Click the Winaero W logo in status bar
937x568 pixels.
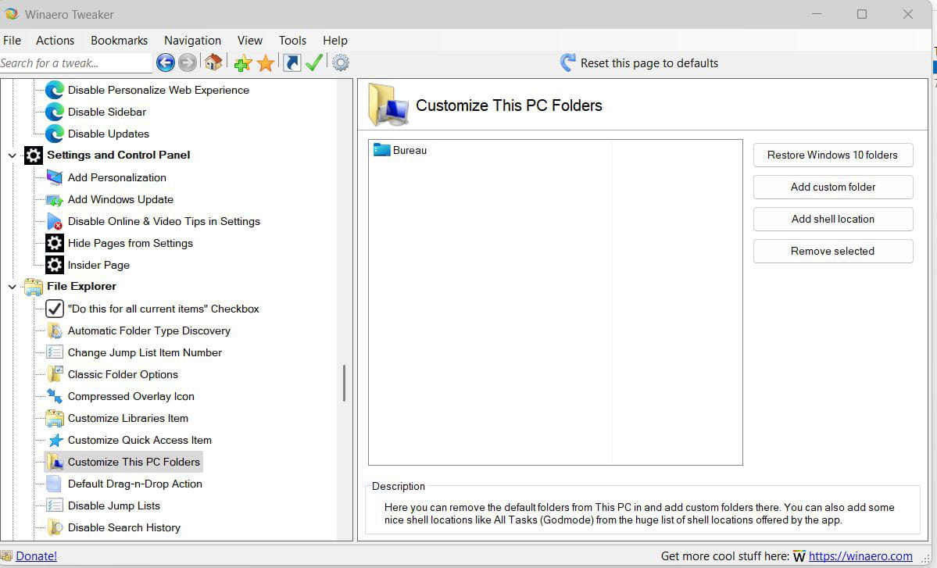point(799,556)
